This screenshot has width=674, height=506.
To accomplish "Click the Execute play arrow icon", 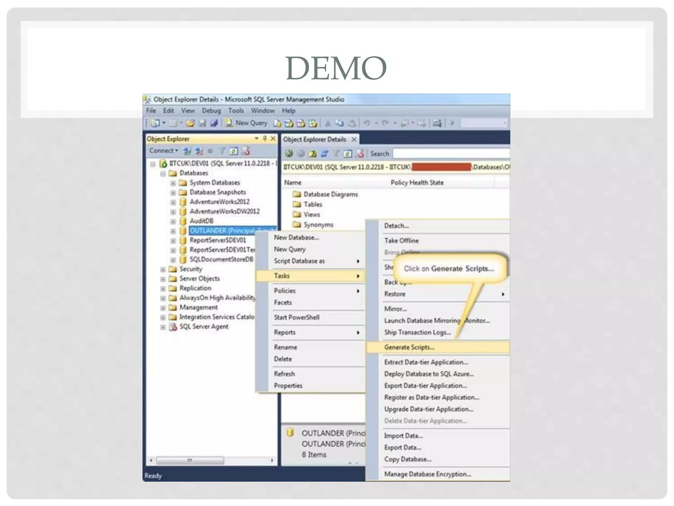I will [x=453, y=123].
